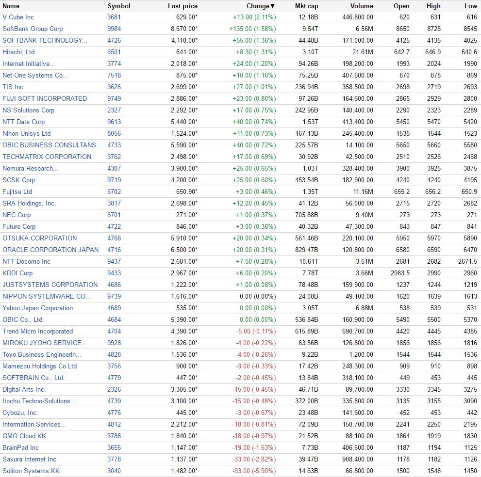Open NIPPON SYSTEMWARE CO link
This screenshot has width=481, height=477.
coord(47,297)
